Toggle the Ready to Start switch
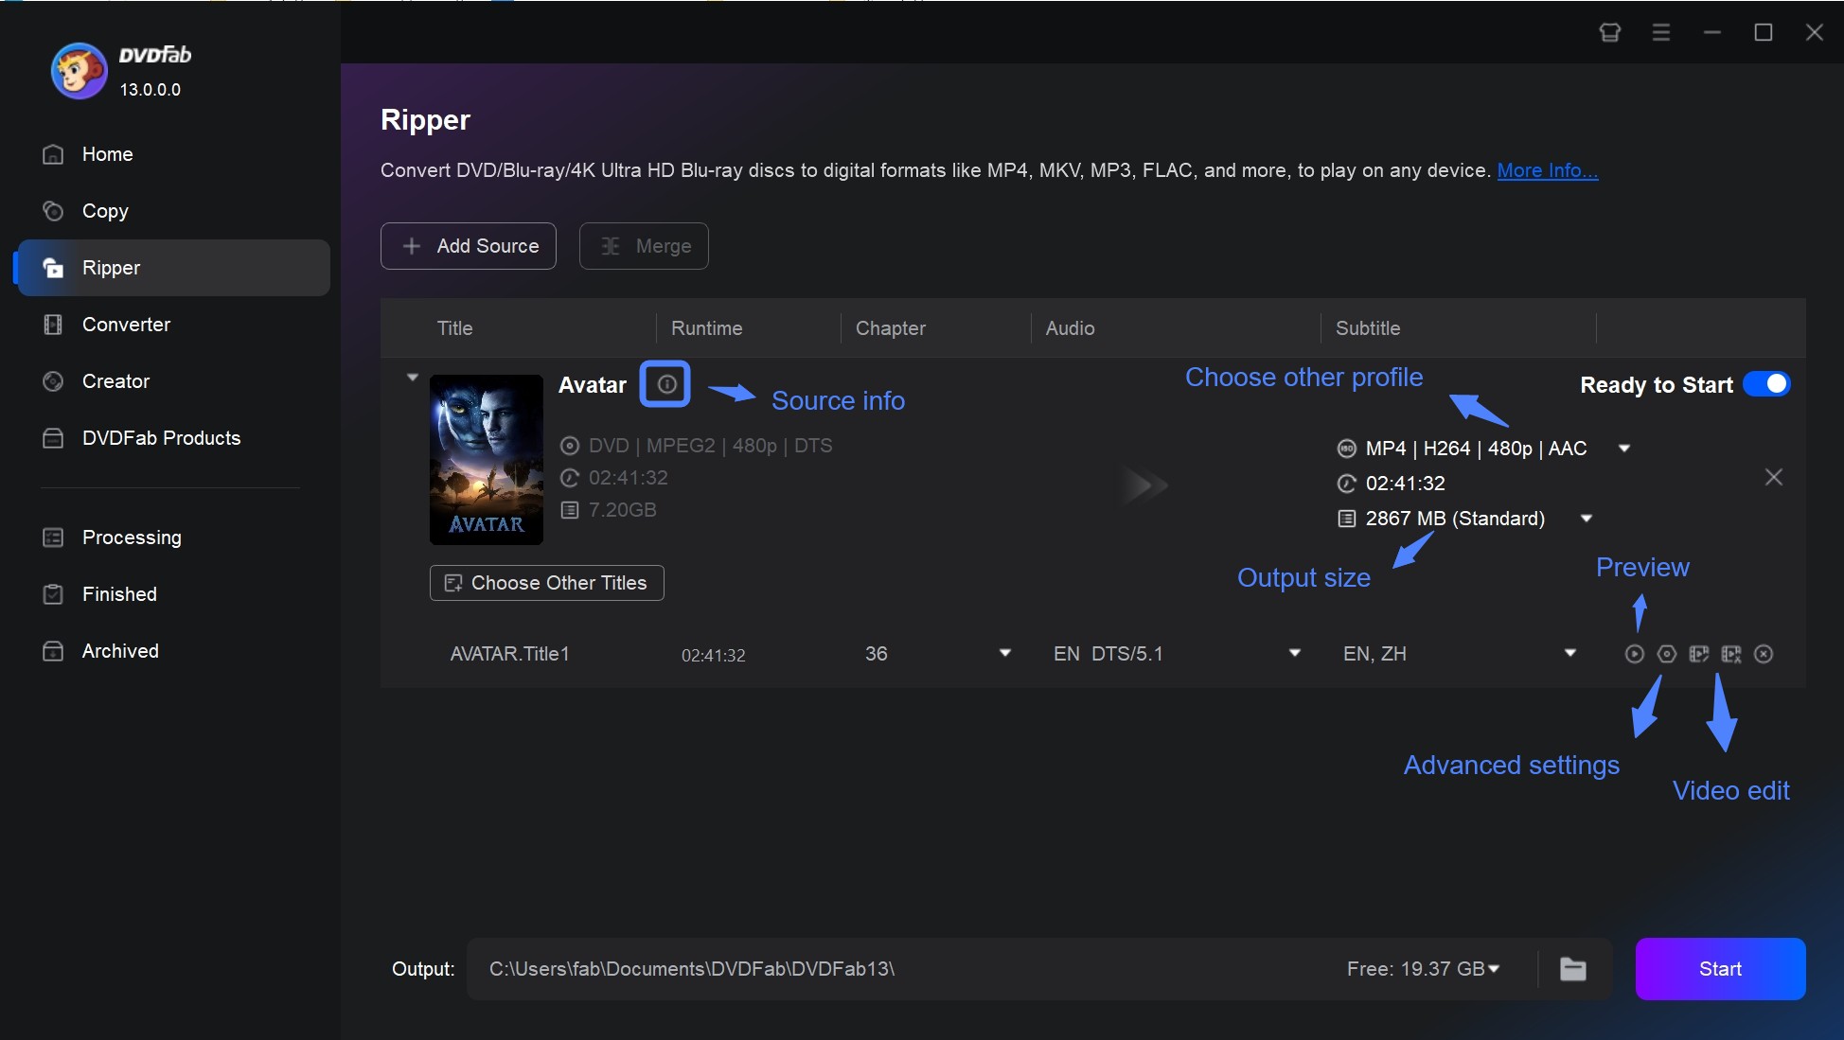Viewport: 1844px width, 1040px height. (1768, 385)
